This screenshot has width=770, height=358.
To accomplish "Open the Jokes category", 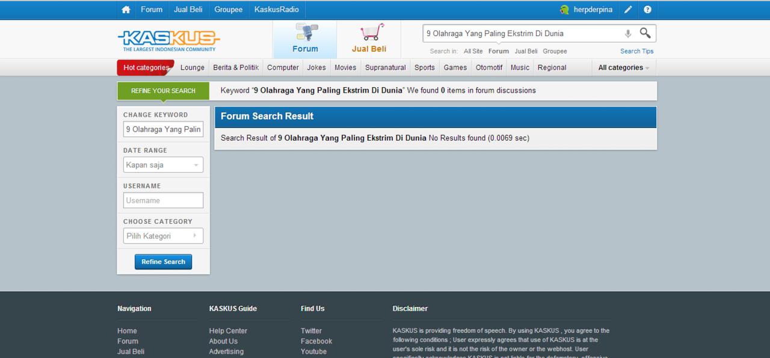I will click(316, 67).
